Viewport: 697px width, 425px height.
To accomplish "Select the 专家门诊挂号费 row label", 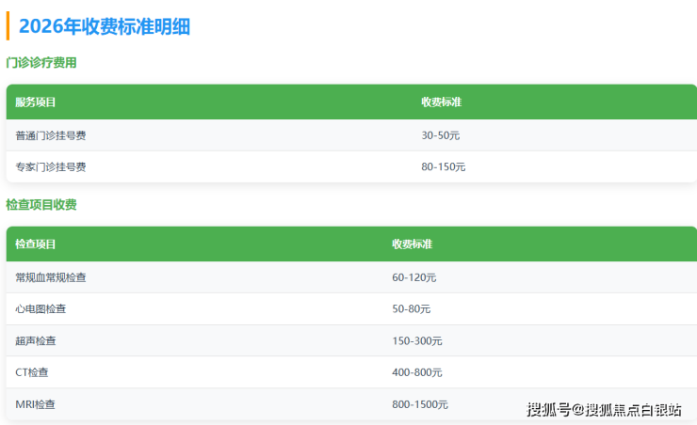I will (51, 166).
